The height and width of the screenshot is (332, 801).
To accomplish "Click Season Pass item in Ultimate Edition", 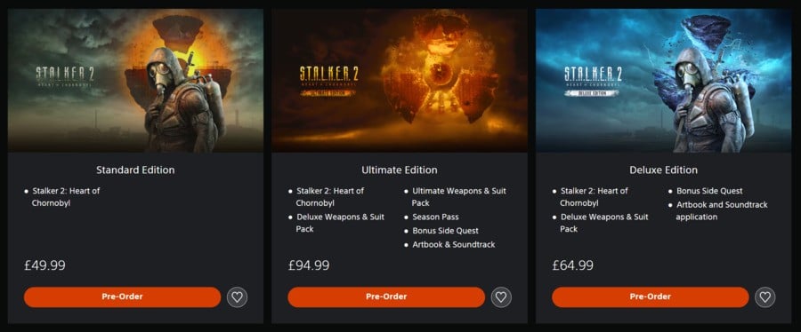I will [435, 217].
